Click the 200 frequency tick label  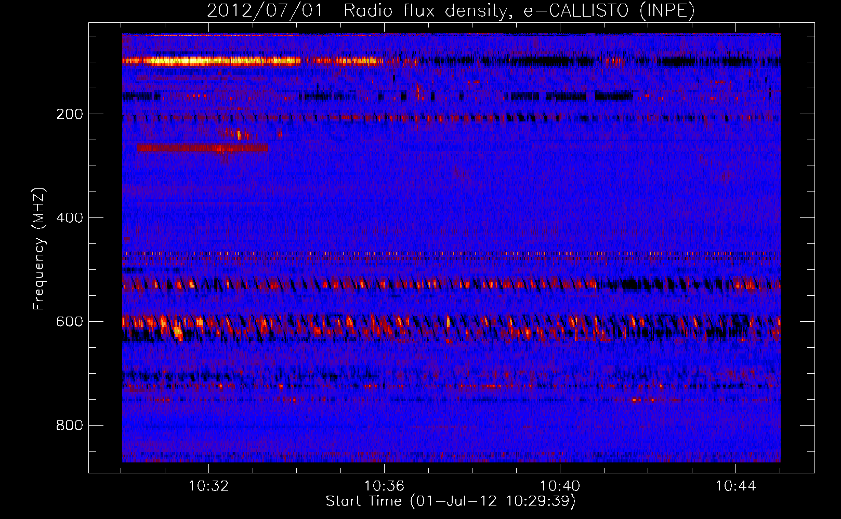(70, 114)
